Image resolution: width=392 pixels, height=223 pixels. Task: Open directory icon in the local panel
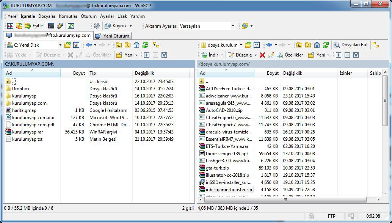click(67, 45)
